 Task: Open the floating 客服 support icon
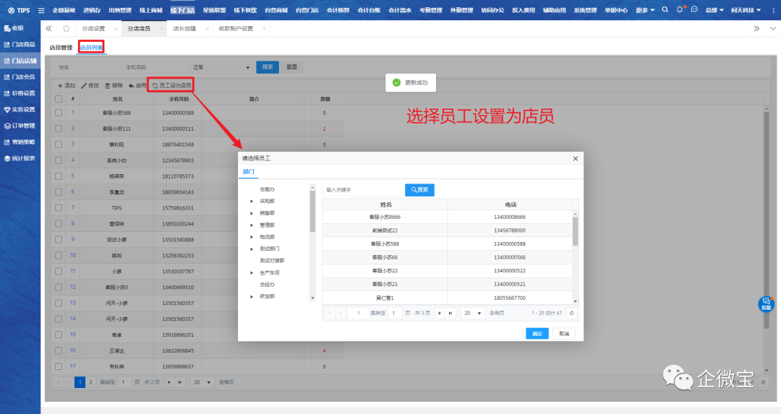click(766, 303)
